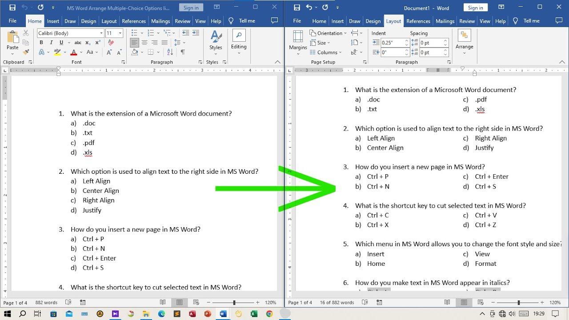Save the left document with the floppy icon
Image resolution: width=569 pixels, height=320 pixels.
[12, 8]
